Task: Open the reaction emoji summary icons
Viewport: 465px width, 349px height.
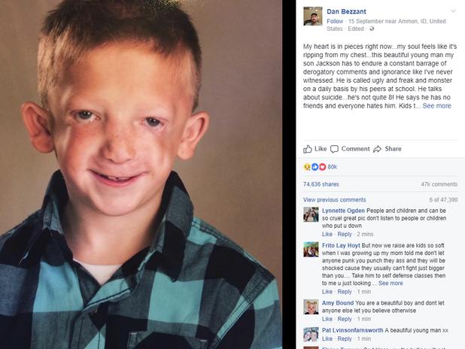Action: click(x=315, y=167)
